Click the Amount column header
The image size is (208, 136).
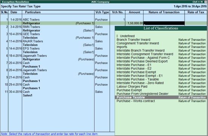135,12
